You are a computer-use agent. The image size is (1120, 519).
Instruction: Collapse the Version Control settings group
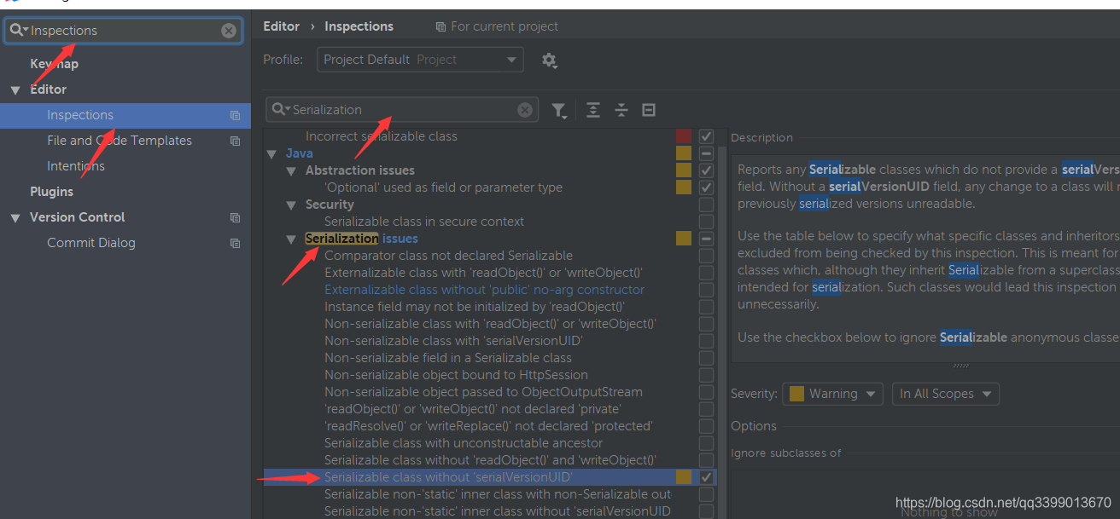[x=15, y=217]
